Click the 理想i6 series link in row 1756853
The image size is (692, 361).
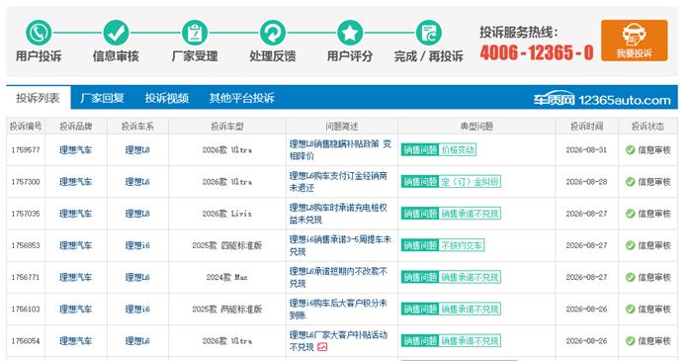coord(137,245)
